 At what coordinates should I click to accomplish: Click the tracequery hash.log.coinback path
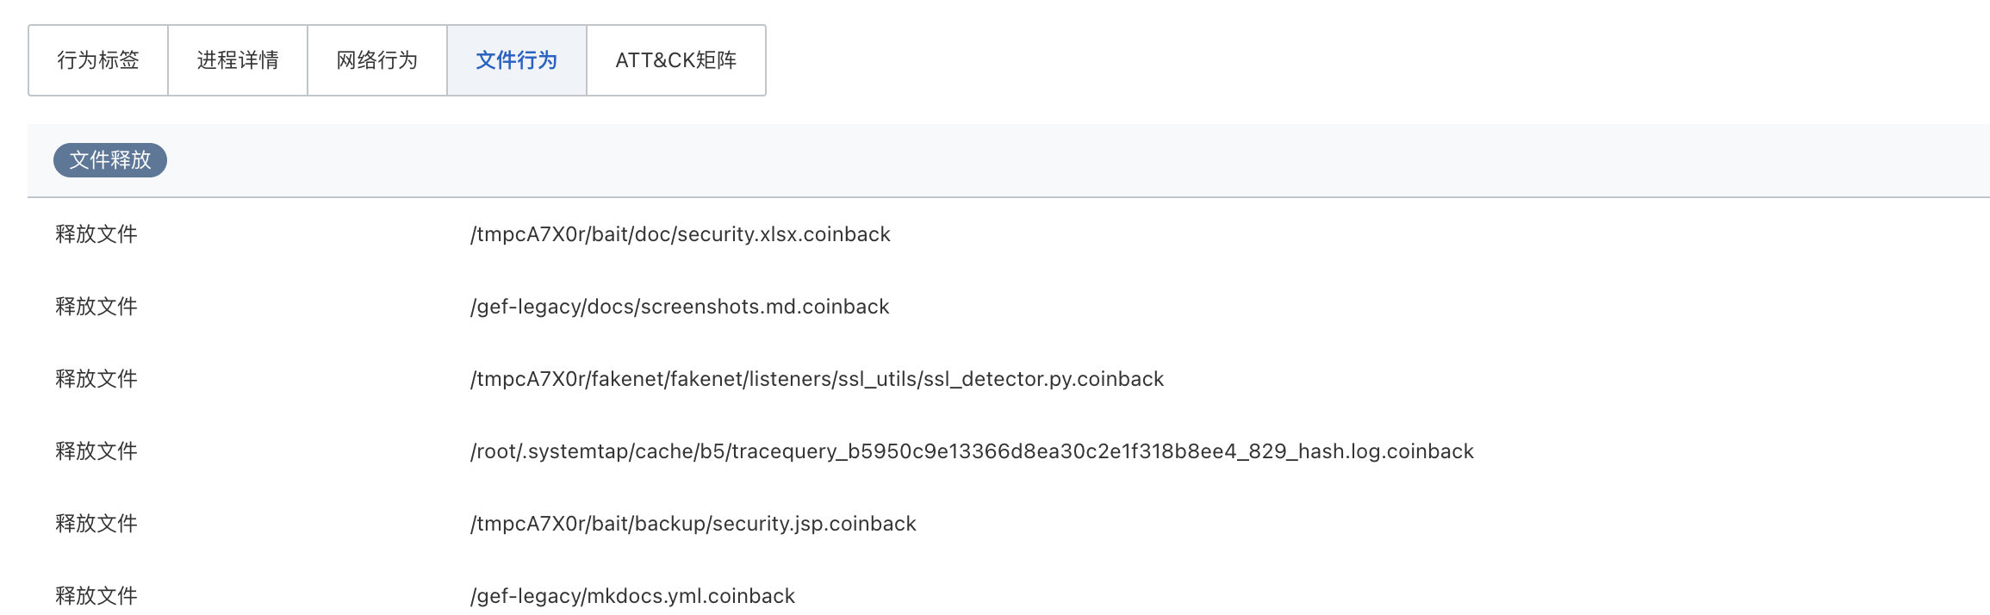(x=972, y=451)
